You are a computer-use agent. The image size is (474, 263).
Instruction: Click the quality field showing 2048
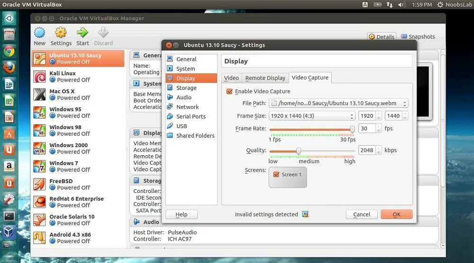pyautogui.click(x=367, y=150)
